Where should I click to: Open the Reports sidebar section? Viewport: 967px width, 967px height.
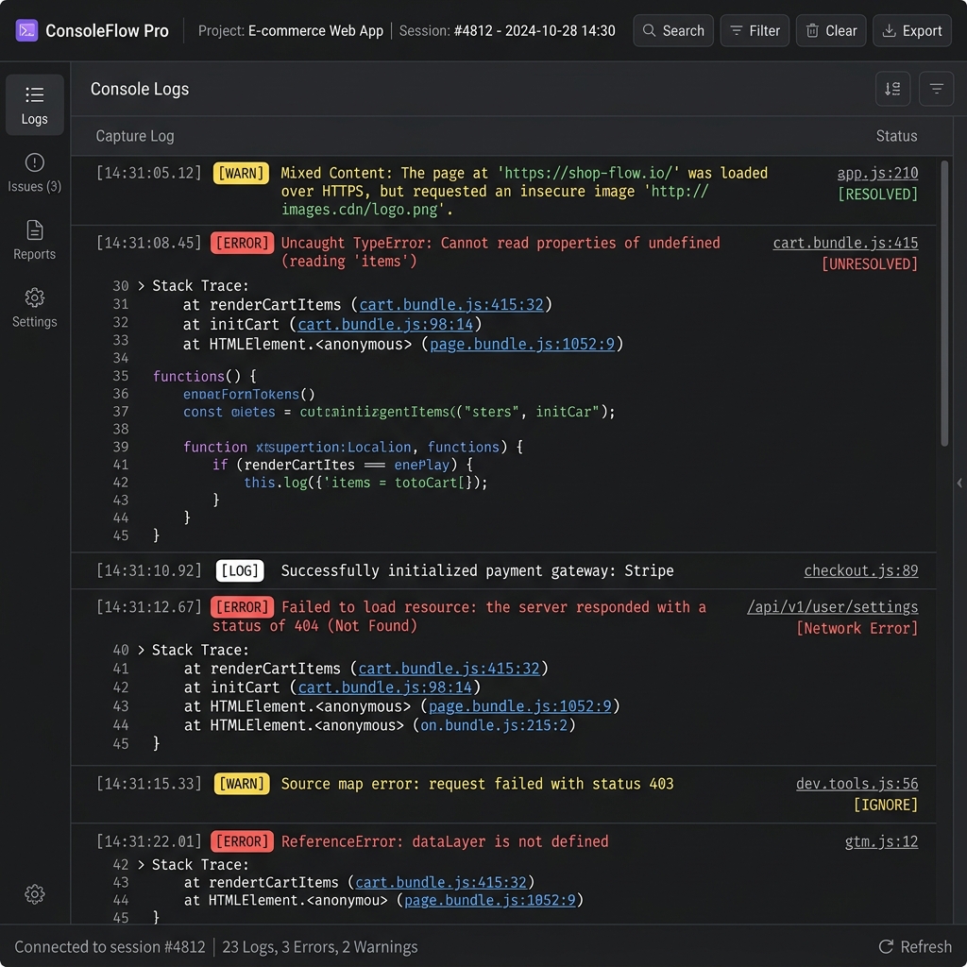35,241
